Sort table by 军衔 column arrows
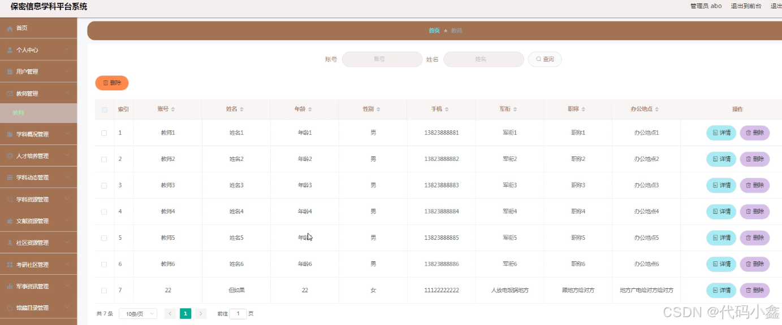Screen dimensions: 782x325 (x=515, y=109)
